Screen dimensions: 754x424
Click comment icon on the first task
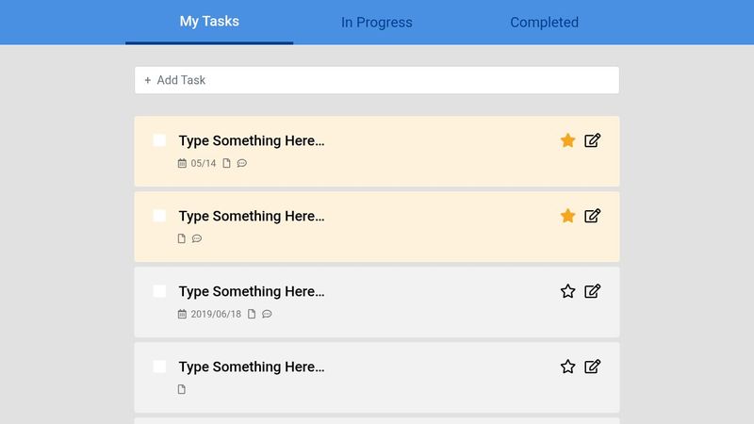[x=242, y=163]
